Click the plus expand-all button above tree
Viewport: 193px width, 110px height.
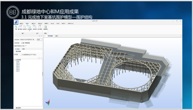pyautogui.click(x=39, y=58)
